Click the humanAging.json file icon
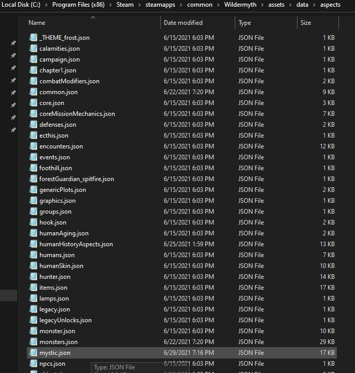The width and height of the screenshot is (355, 373). click(33, 233)
